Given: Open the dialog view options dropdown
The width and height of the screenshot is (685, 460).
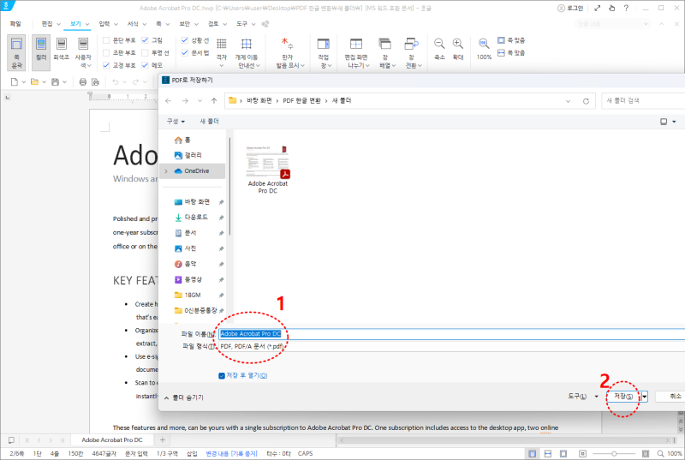Looking at the screenshot, I should (674, 122).
